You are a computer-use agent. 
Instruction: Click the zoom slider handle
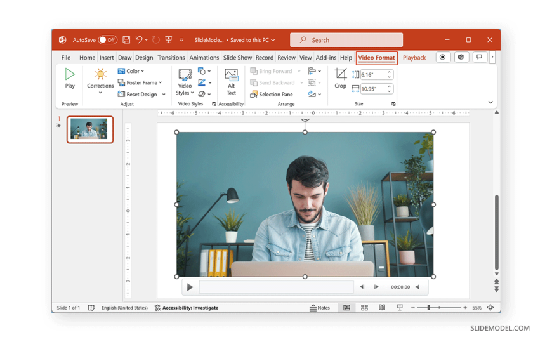(429, 308)
